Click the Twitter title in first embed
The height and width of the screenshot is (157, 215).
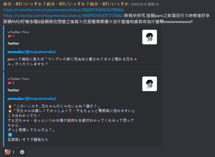coord(13,43)
